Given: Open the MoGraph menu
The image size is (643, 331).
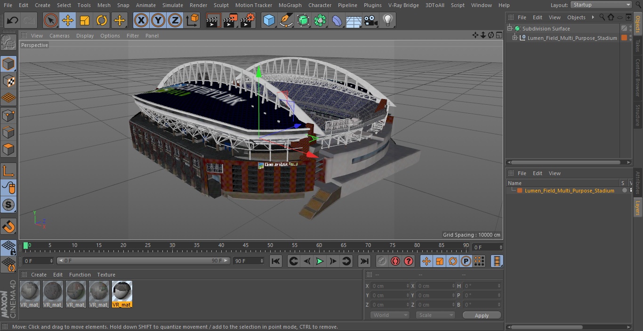Looking at the screenshot, I should 290,5.
